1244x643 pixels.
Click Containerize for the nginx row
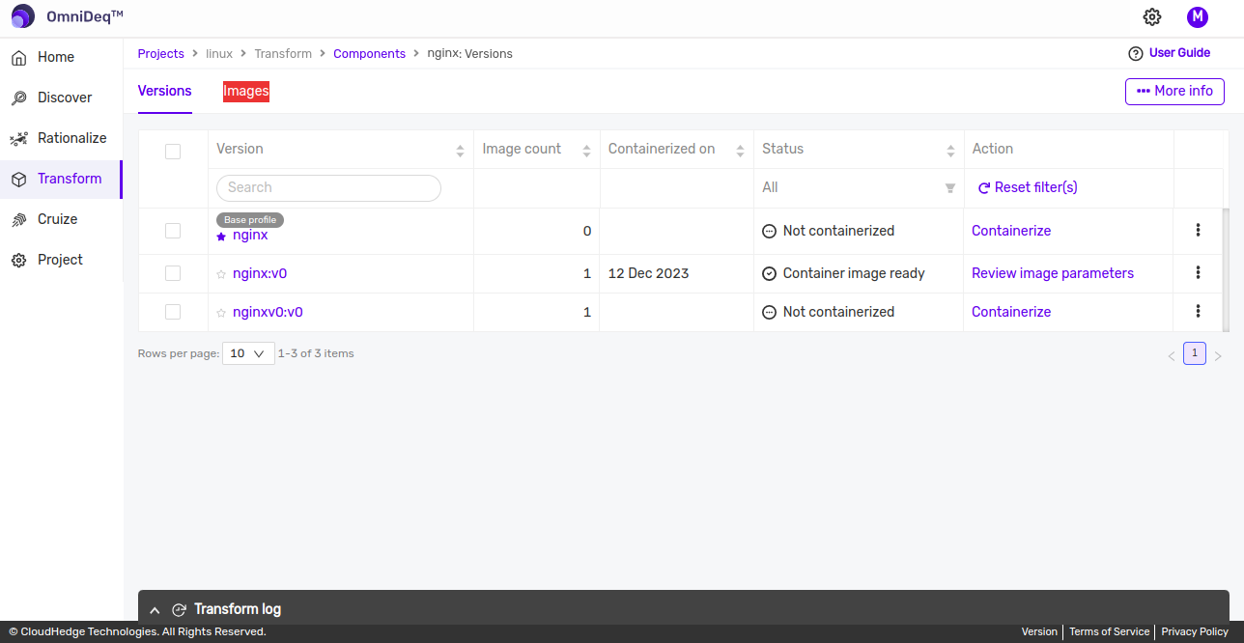click(1011, 231)
